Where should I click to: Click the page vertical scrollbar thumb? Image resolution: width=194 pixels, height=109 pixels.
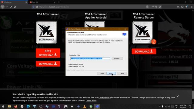coord(193,95)
